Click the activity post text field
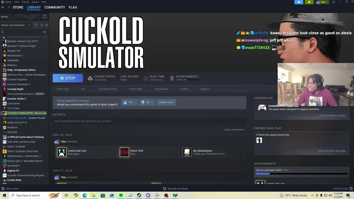 coord(149,121)
